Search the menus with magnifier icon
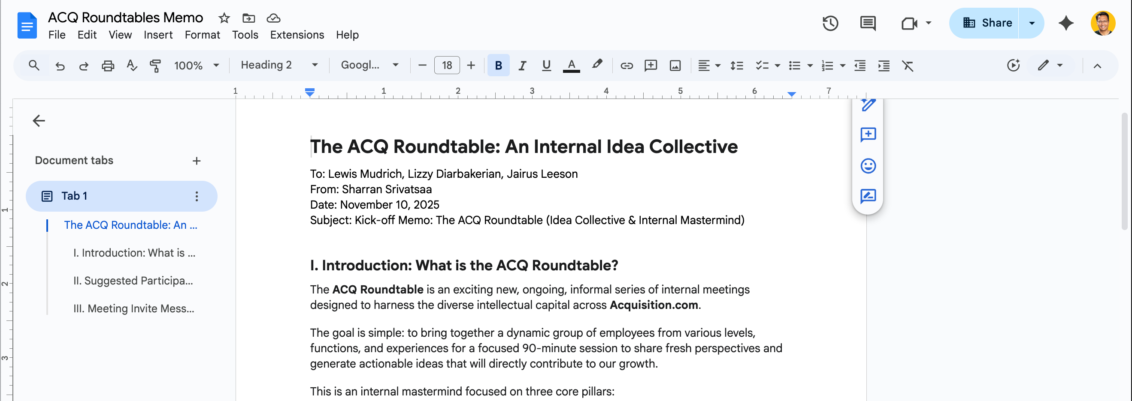The image size is (1132, 401). click(34, 66)
